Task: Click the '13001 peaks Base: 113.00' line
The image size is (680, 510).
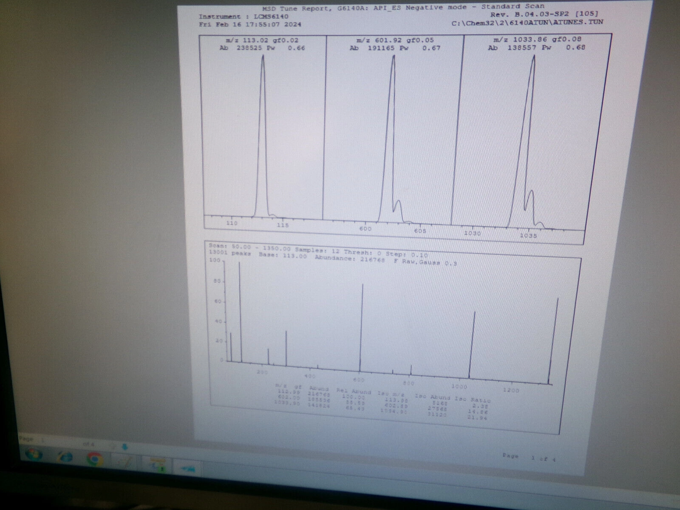Action: (257, 255)
